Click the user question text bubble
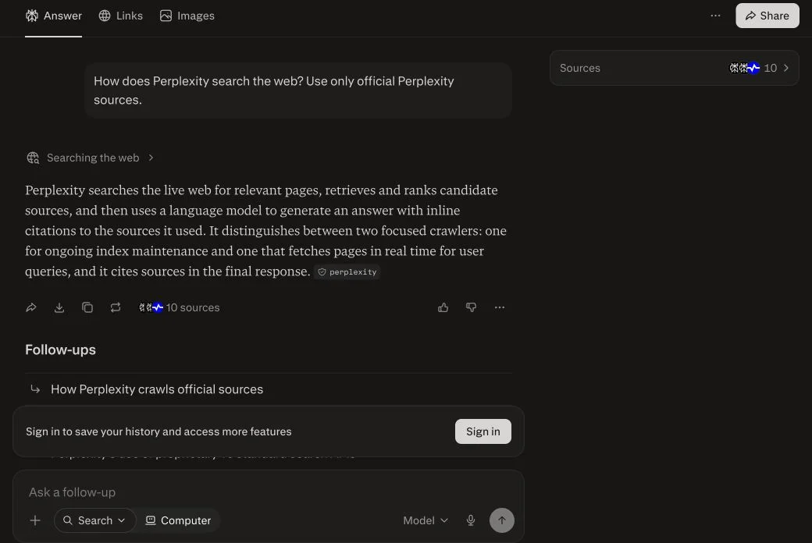This screenshot has width=812, height=543. pos(298,90)
